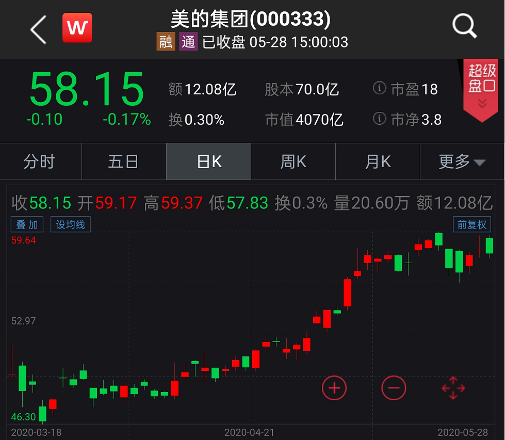Tap the 融 margin trading badge
Viewport: 505px width, 440px height.
pyautogui.click(x=166, y=42)
